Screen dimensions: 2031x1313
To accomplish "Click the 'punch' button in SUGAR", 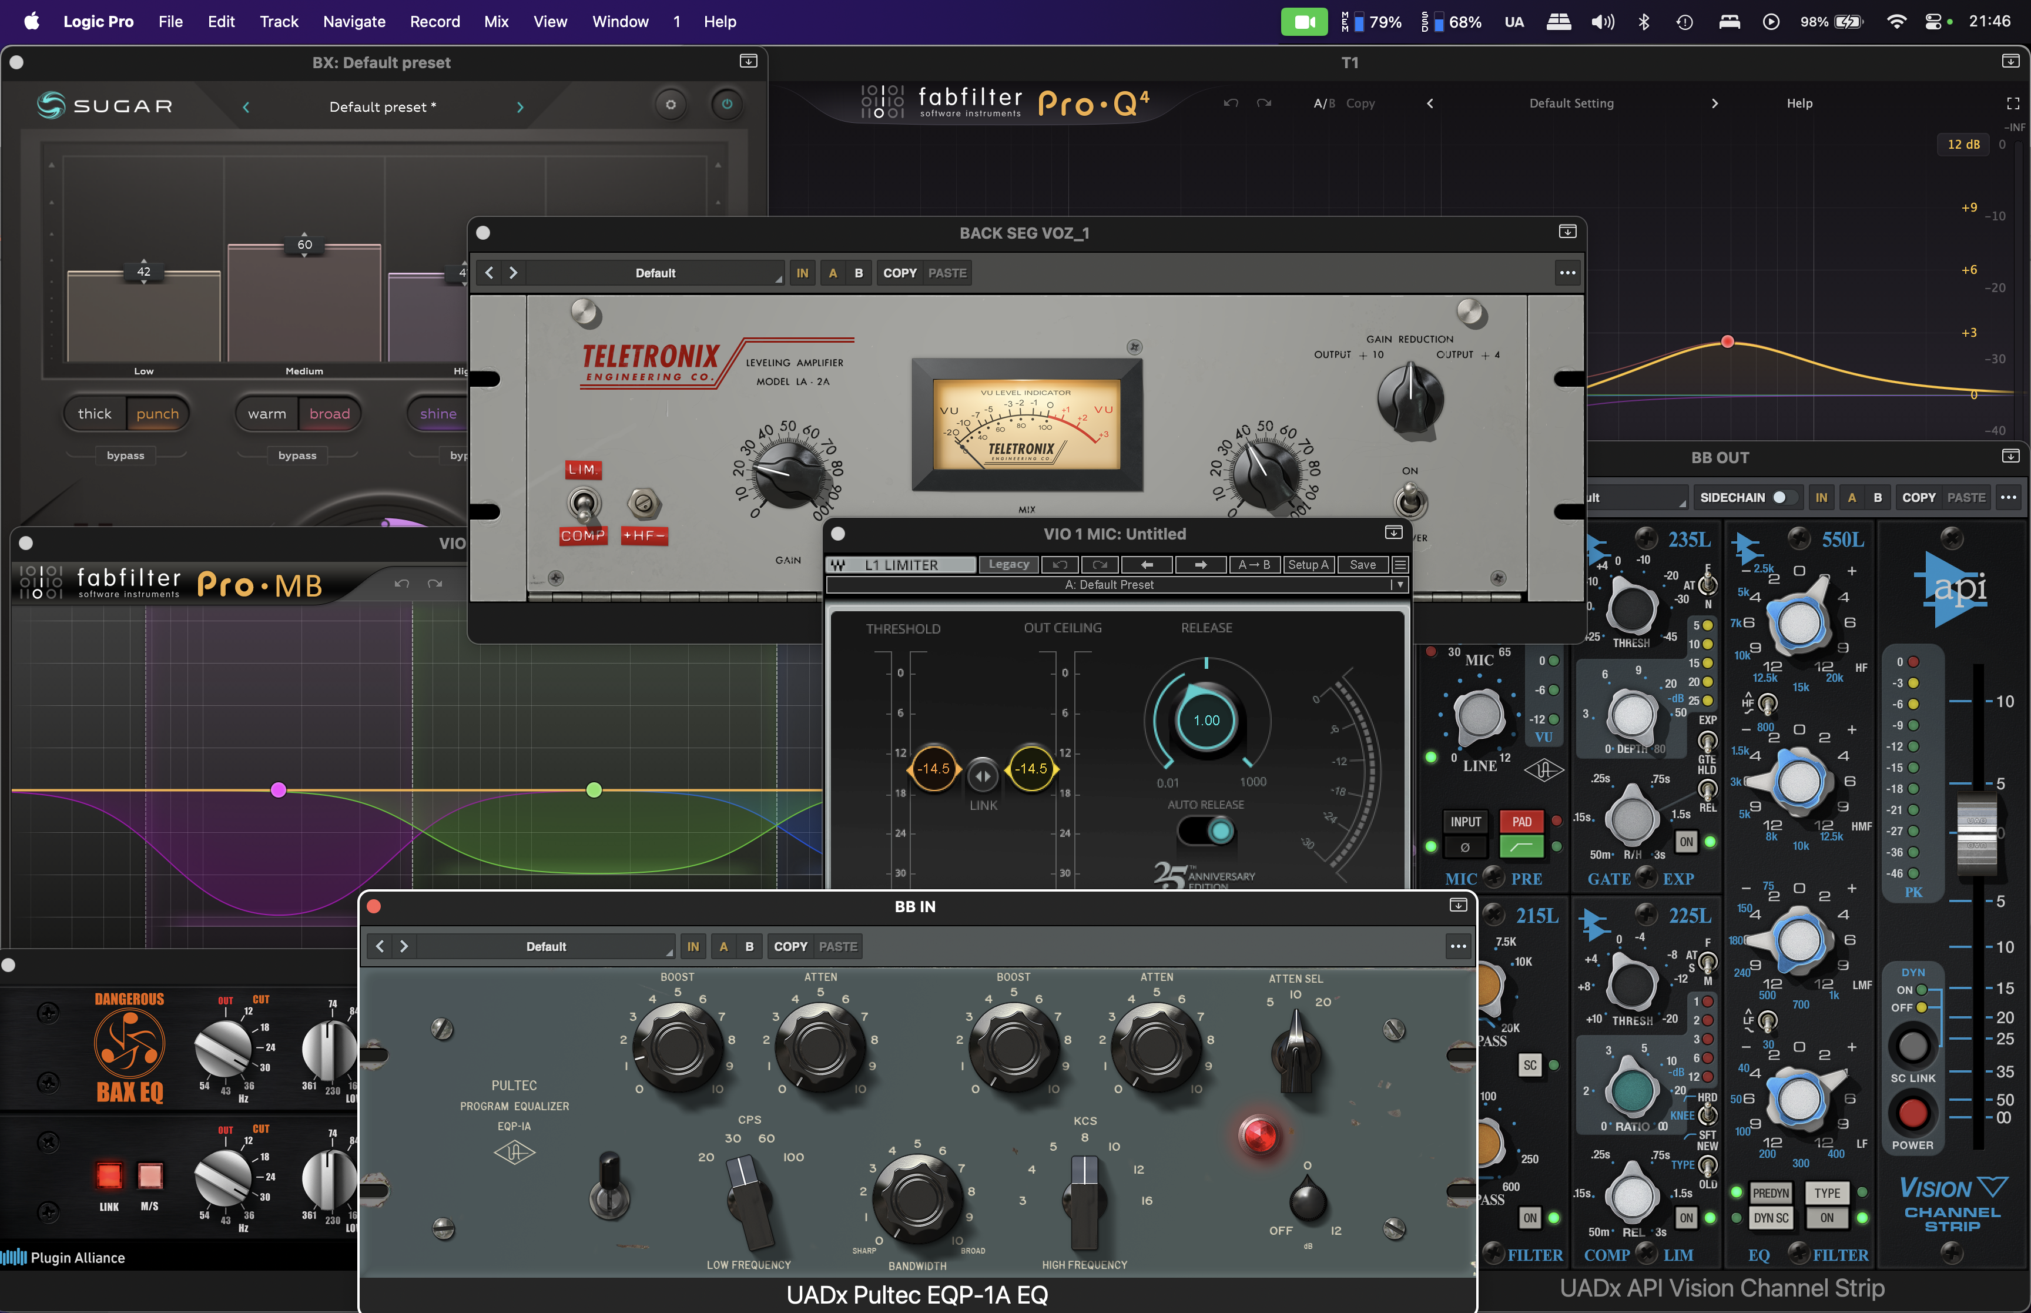I will pyautogui.click(x=157, y=414).
